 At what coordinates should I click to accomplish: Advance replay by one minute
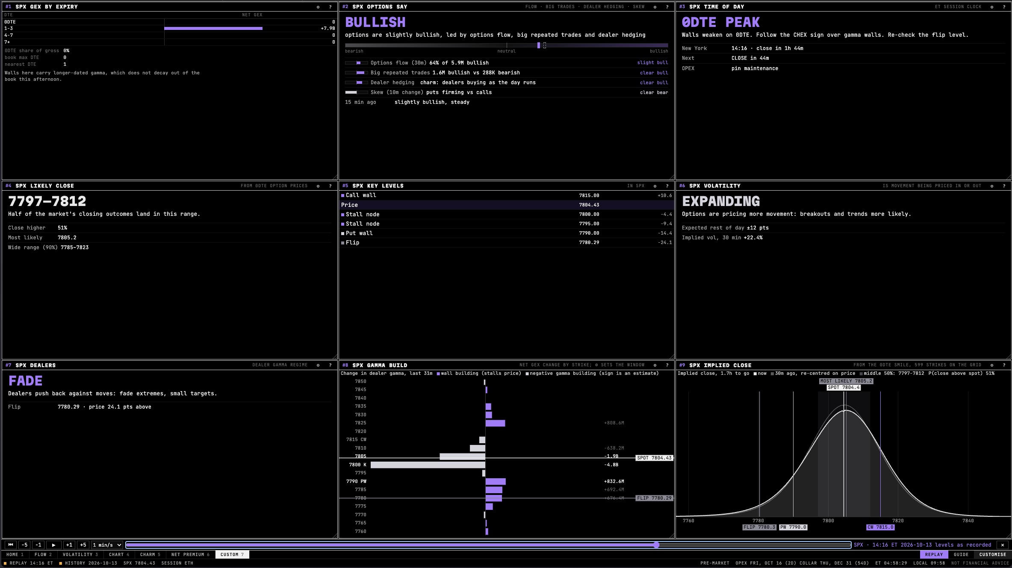coord(69,545)
